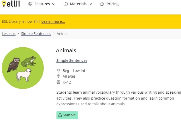Open the Materials menu

78,4
